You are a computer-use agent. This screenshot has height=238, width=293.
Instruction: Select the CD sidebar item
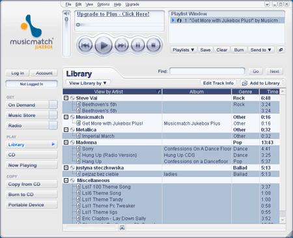coord(31,155)
